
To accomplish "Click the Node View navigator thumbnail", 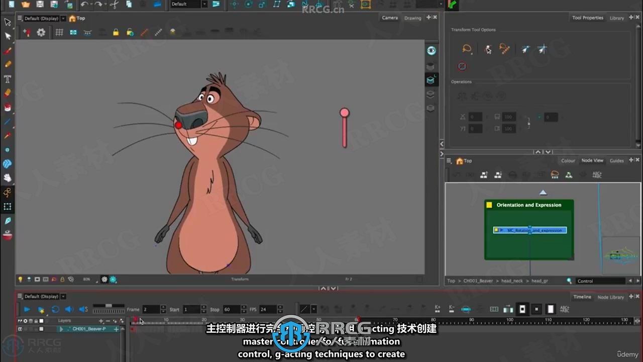I will tap(621, 255).
